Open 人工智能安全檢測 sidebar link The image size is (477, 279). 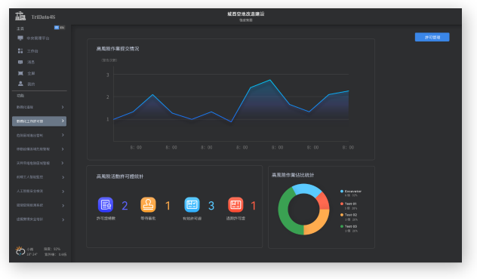pyautogui.click(x=30, y=192)
